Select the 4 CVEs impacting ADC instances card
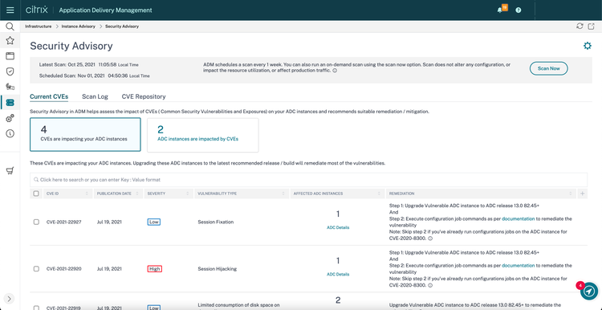This screenshot has width=602, height=310. click(x=85, y=134)
